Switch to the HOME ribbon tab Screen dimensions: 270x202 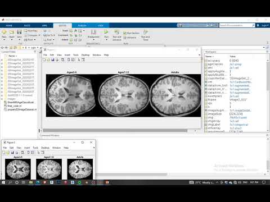pos(9,25)
